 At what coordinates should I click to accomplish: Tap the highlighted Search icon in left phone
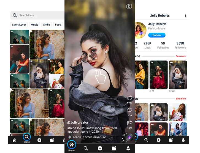tap(27, 137)
